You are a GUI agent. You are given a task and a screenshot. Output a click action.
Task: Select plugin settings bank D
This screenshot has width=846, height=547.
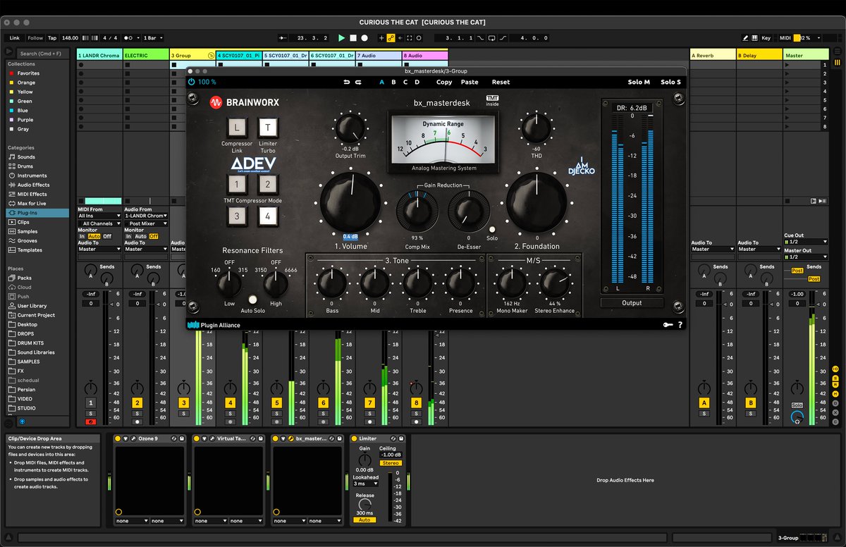tap(417, 82)
